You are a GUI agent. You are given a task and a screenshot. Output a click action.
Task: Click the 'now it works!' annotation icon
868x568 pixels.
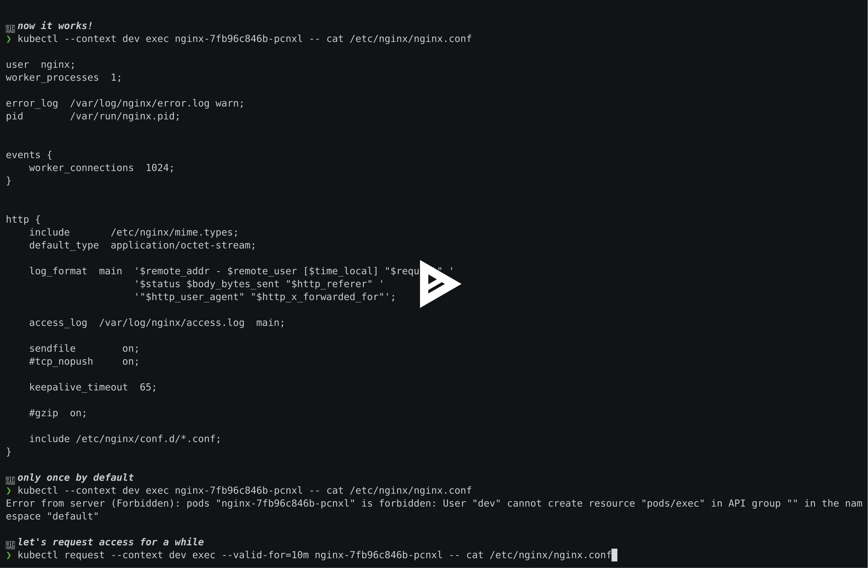click(9, 25)
